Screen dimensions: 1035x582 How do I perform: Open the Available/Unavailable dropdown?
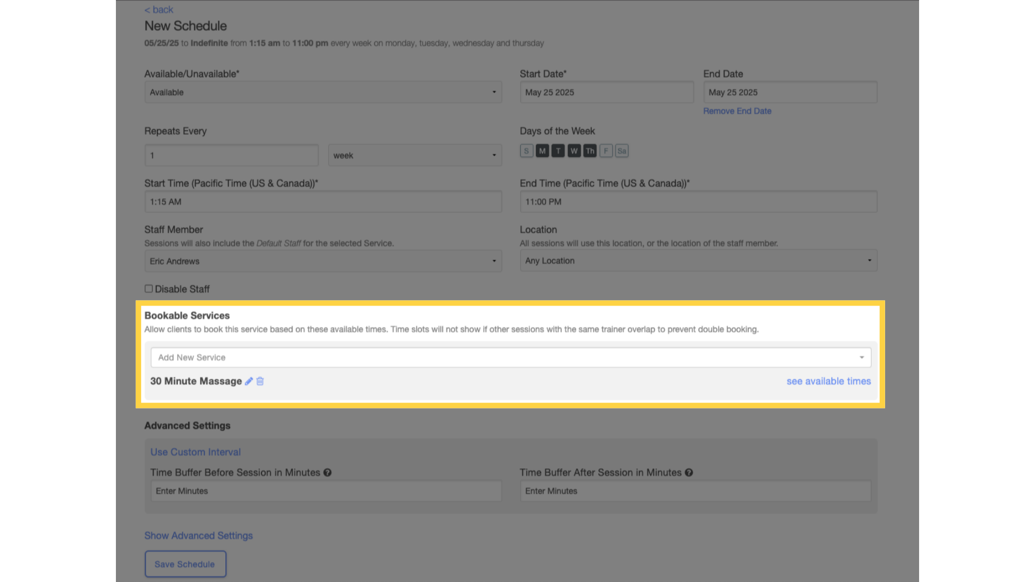[x=323, y=92]
